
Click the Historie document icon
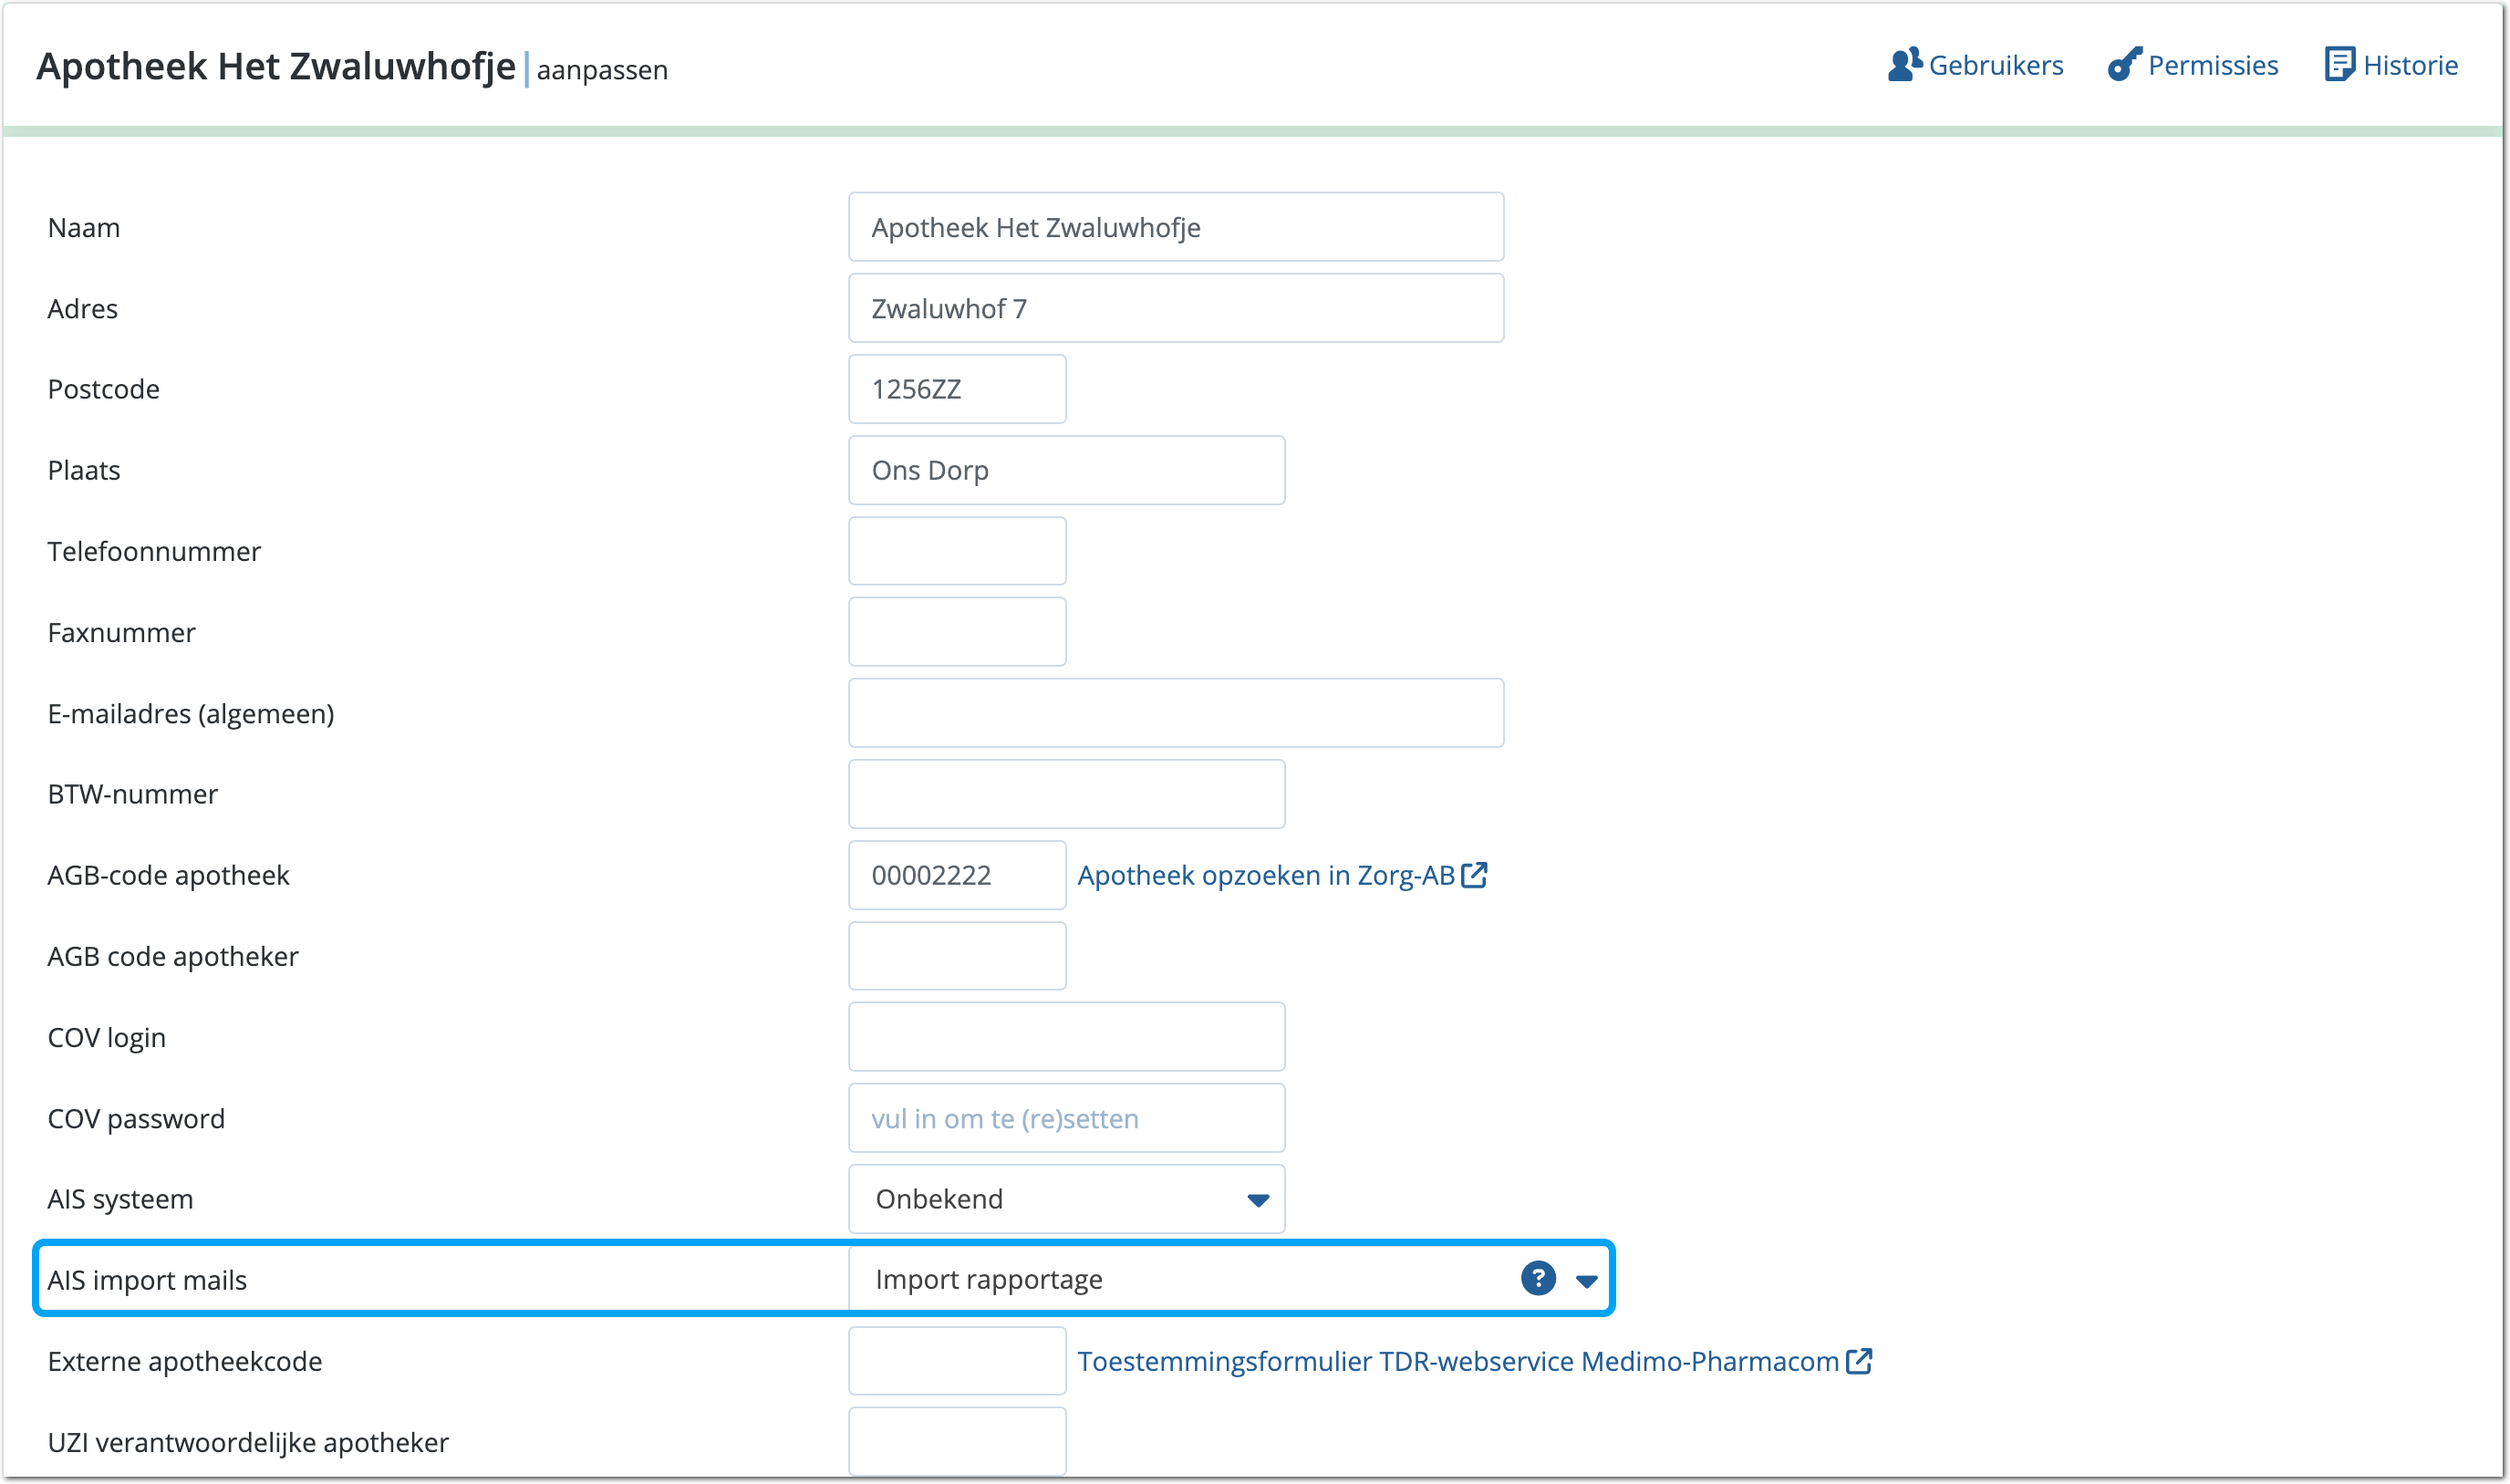2339,65
